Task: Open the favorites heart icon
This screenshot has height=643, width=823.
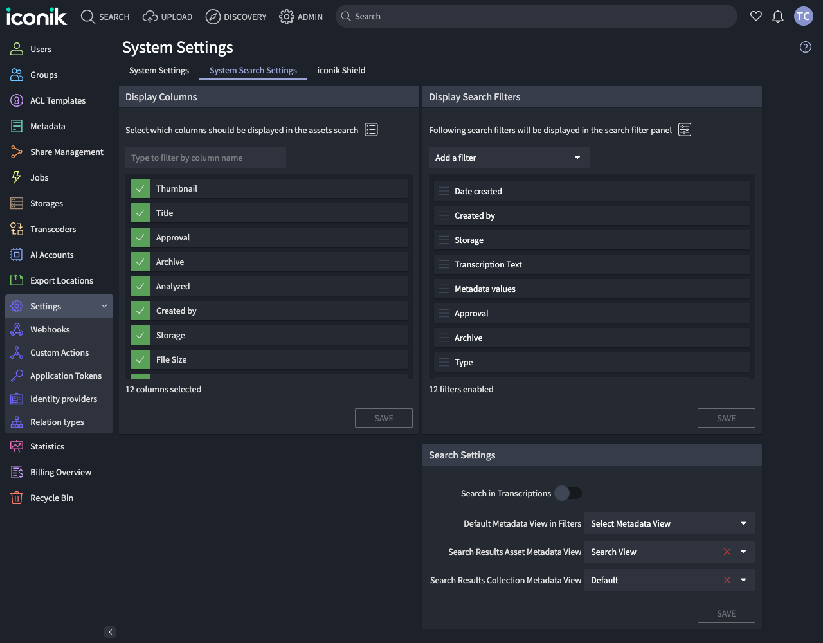Action: [x=756, y=16]
